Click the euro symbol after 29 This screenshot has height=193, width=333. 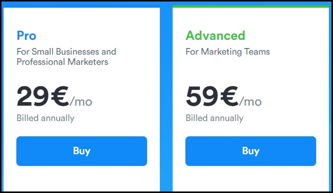tap(60, 96)
